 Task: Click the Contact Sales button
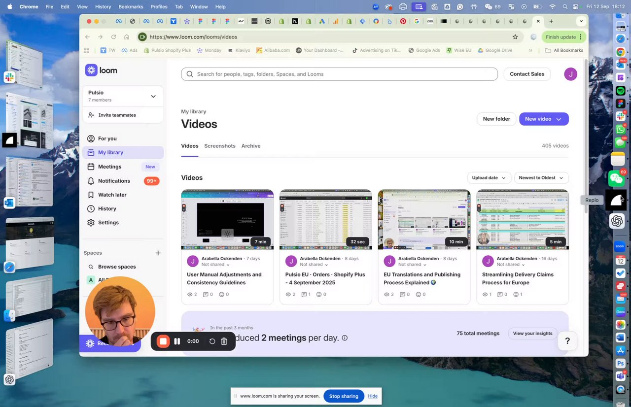click(x=527, y=74)
